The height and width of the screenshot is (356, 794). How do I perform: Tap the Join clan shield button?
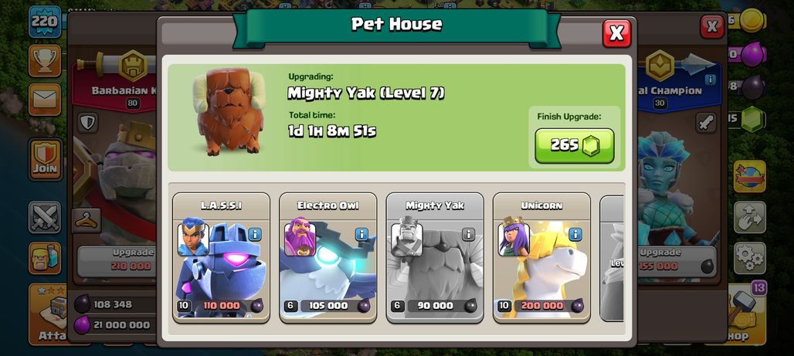pos(46,160)
